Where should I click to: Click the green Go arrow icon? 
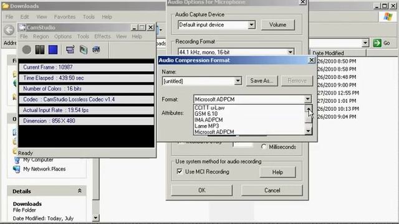click(x=377, y=43)
